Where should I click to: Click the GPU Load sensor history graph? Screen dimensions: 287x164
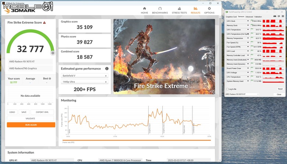[273, 51]
